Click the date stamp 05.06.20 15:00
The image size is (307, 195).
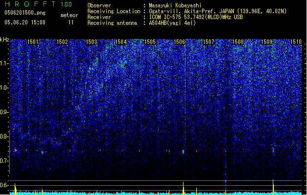25,22
